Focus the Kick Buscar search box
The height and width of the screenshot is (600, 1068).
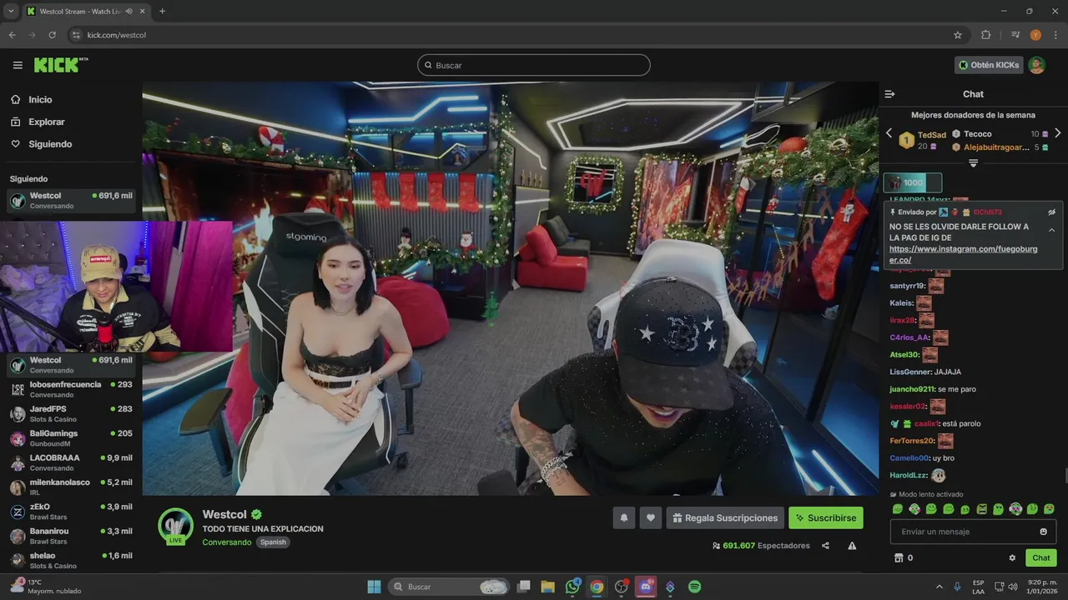pos(534,65)
